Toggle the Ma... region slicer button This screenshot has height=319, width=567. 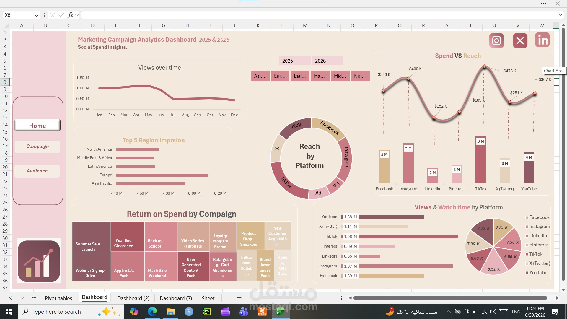point(320,76)
